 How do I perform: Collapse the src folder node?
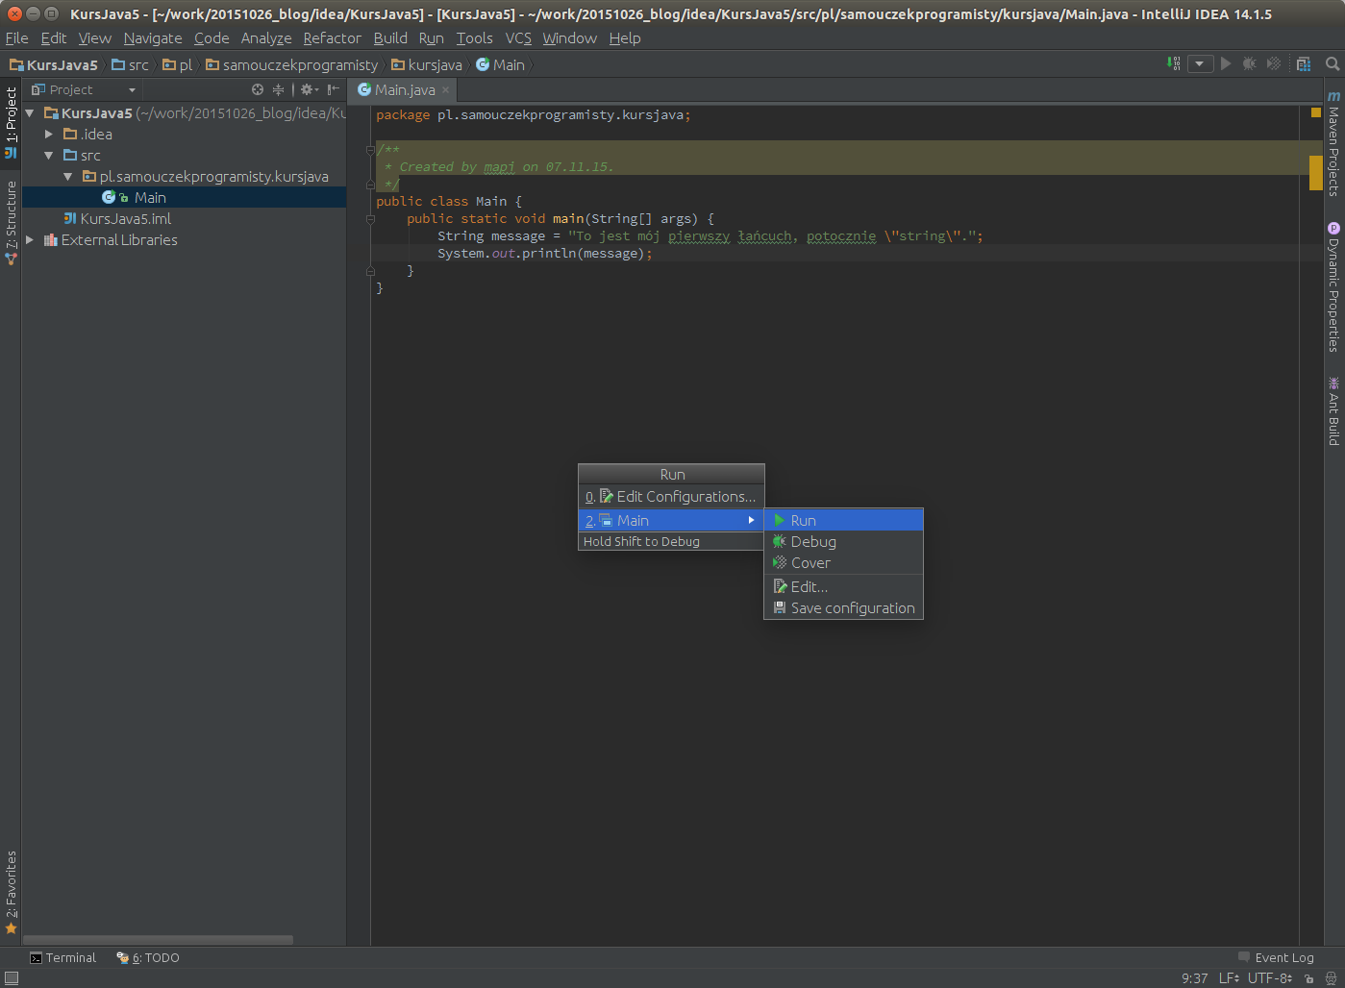coord(49,156)
